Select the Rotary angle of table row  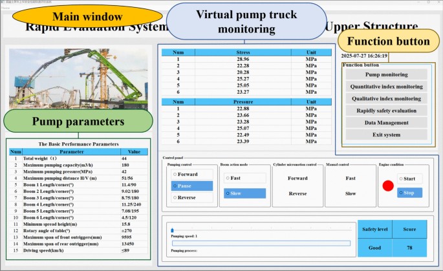click(78, 231)
